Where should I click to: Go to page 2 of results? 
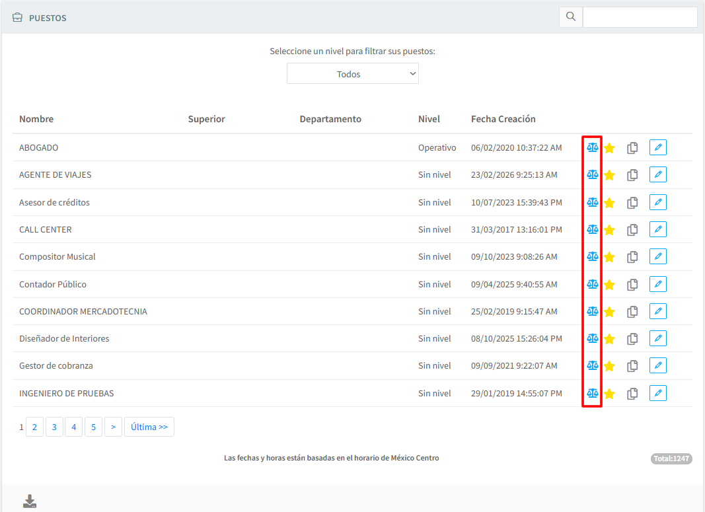(x=34, y=427)
